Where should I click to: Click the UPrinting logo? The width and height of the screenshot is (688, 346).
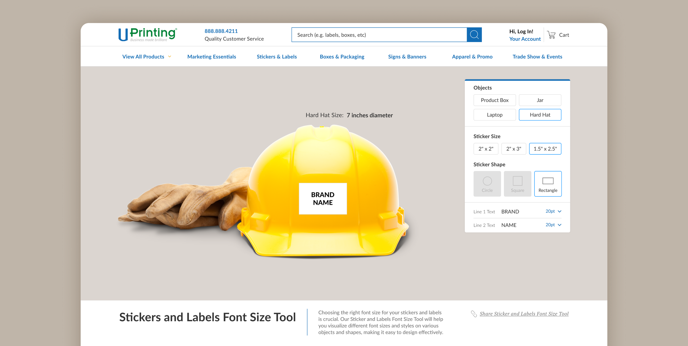click(148, 35)
